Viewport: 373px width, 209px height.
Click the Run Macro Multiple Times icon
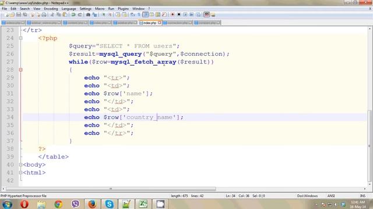pyautogui.click(x=192, y=15)
